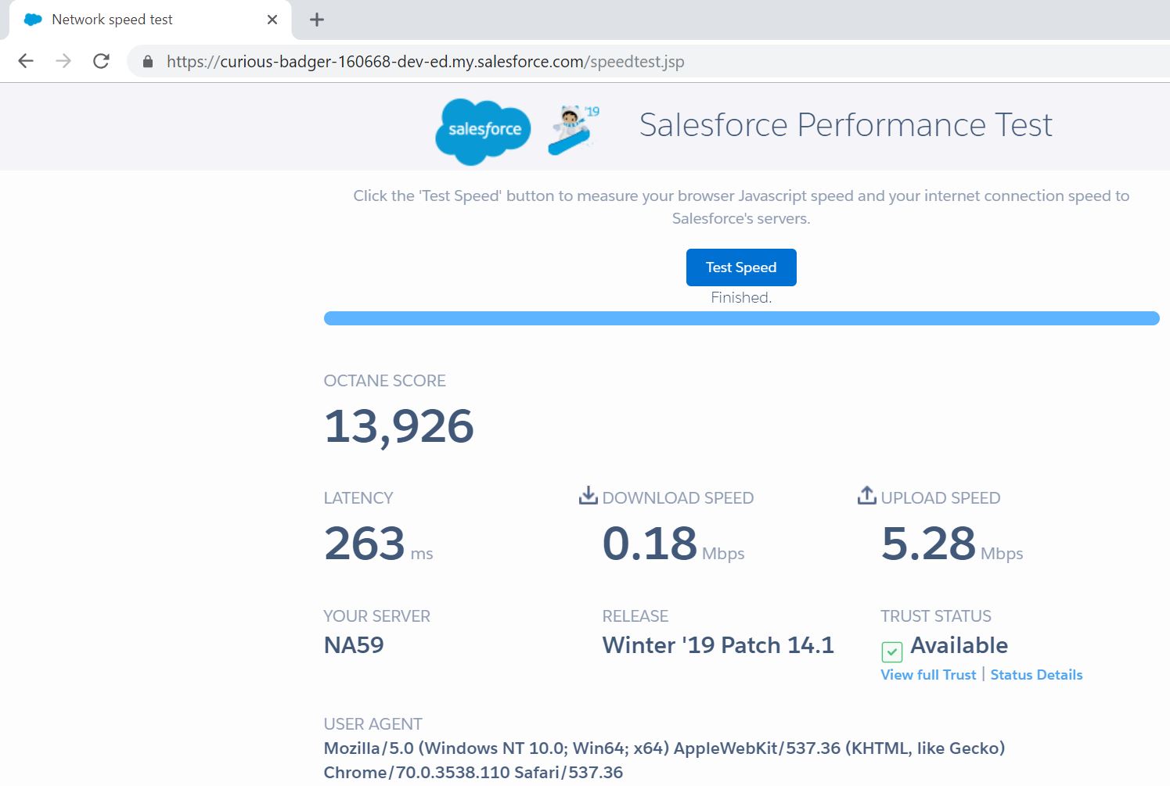Click the 13,926 Octane score value
Screen dimensions: 1170x786
coord(399,427)
